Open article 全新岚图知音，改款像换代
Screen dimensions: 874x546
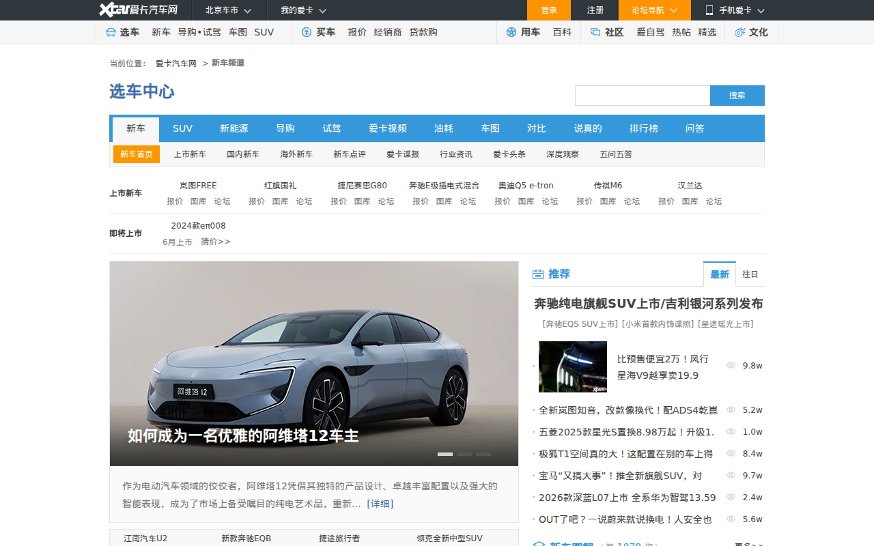[628, 410]
